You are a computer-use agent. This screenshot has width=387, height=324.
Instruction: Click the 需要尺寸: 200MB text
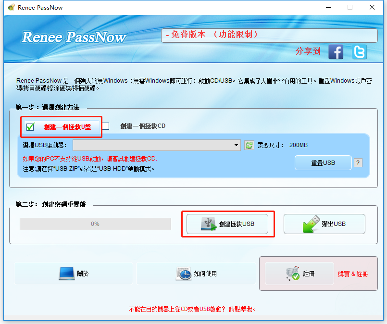[x=282, y=145]
